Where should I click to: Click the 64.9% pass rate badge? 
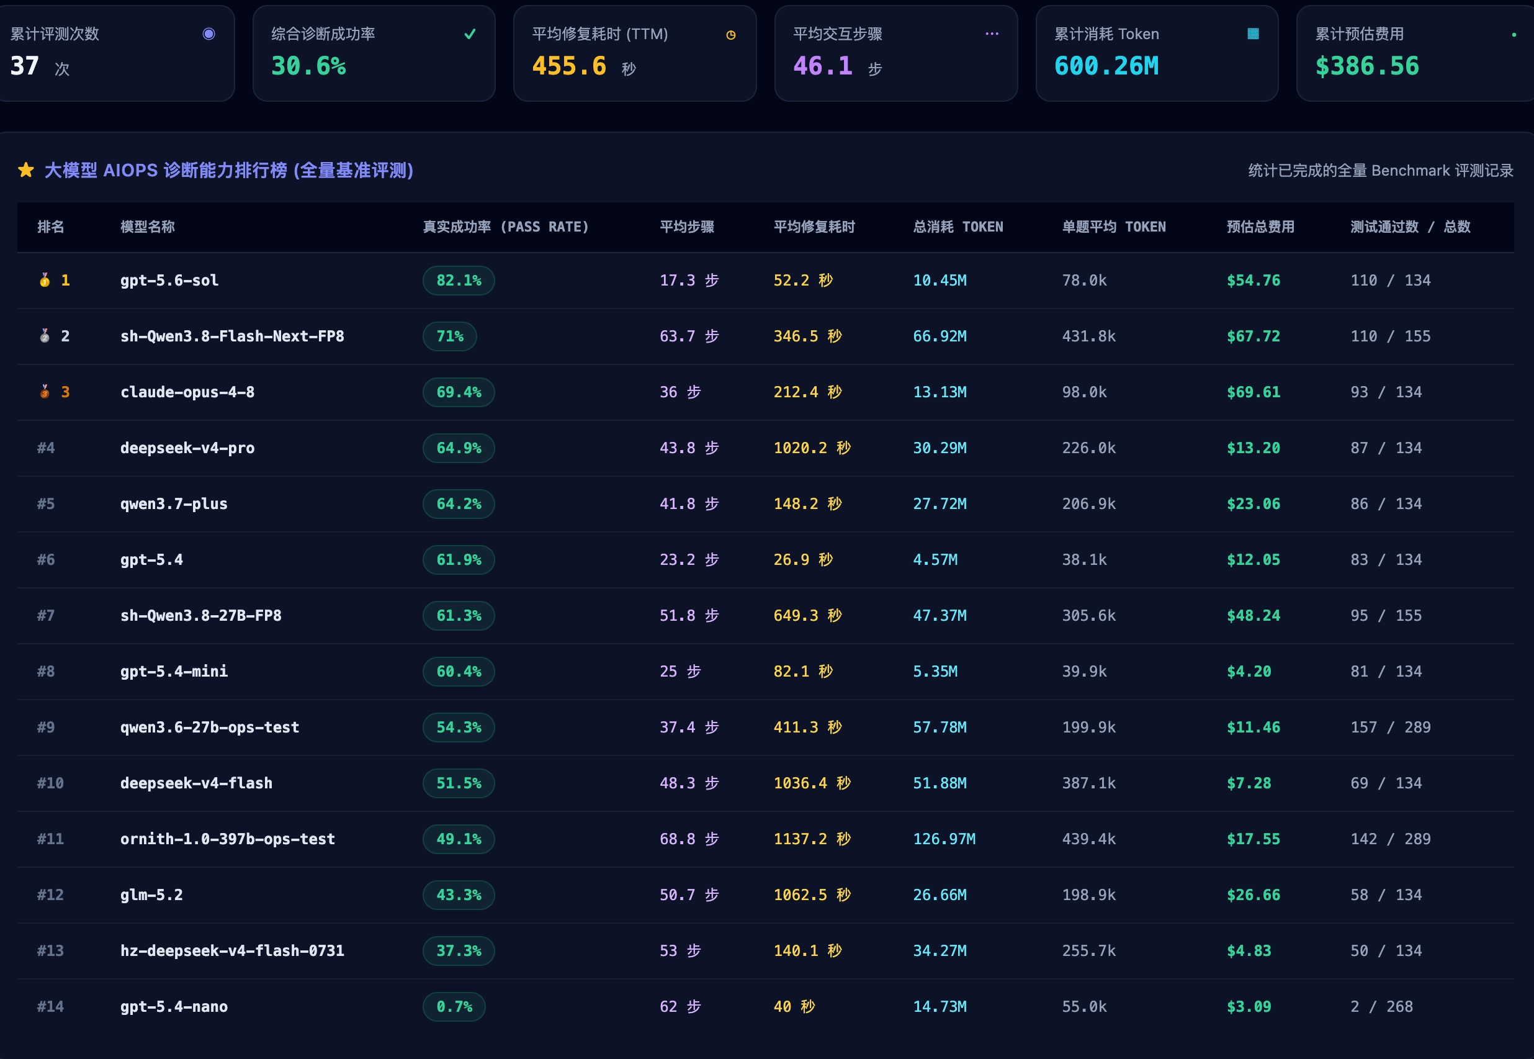point(459,448)
